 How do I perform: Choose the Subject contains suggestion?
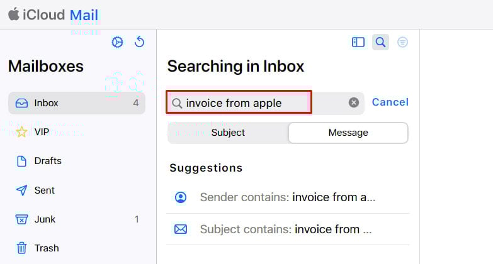tap(287, 229)
